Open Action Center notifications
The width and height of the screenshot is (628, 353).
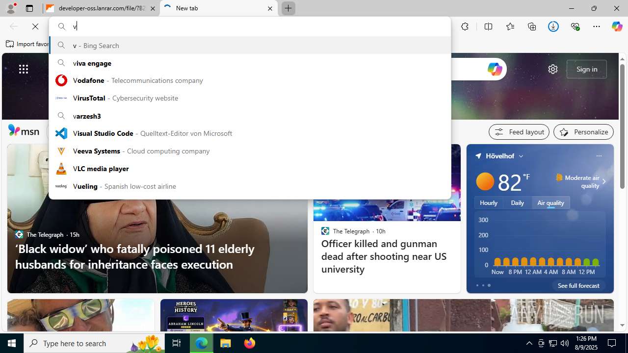click(x=612, y=343)
